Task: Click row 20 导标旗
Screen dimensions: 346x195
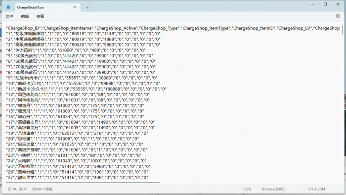Action: click(x=73, y=139)
